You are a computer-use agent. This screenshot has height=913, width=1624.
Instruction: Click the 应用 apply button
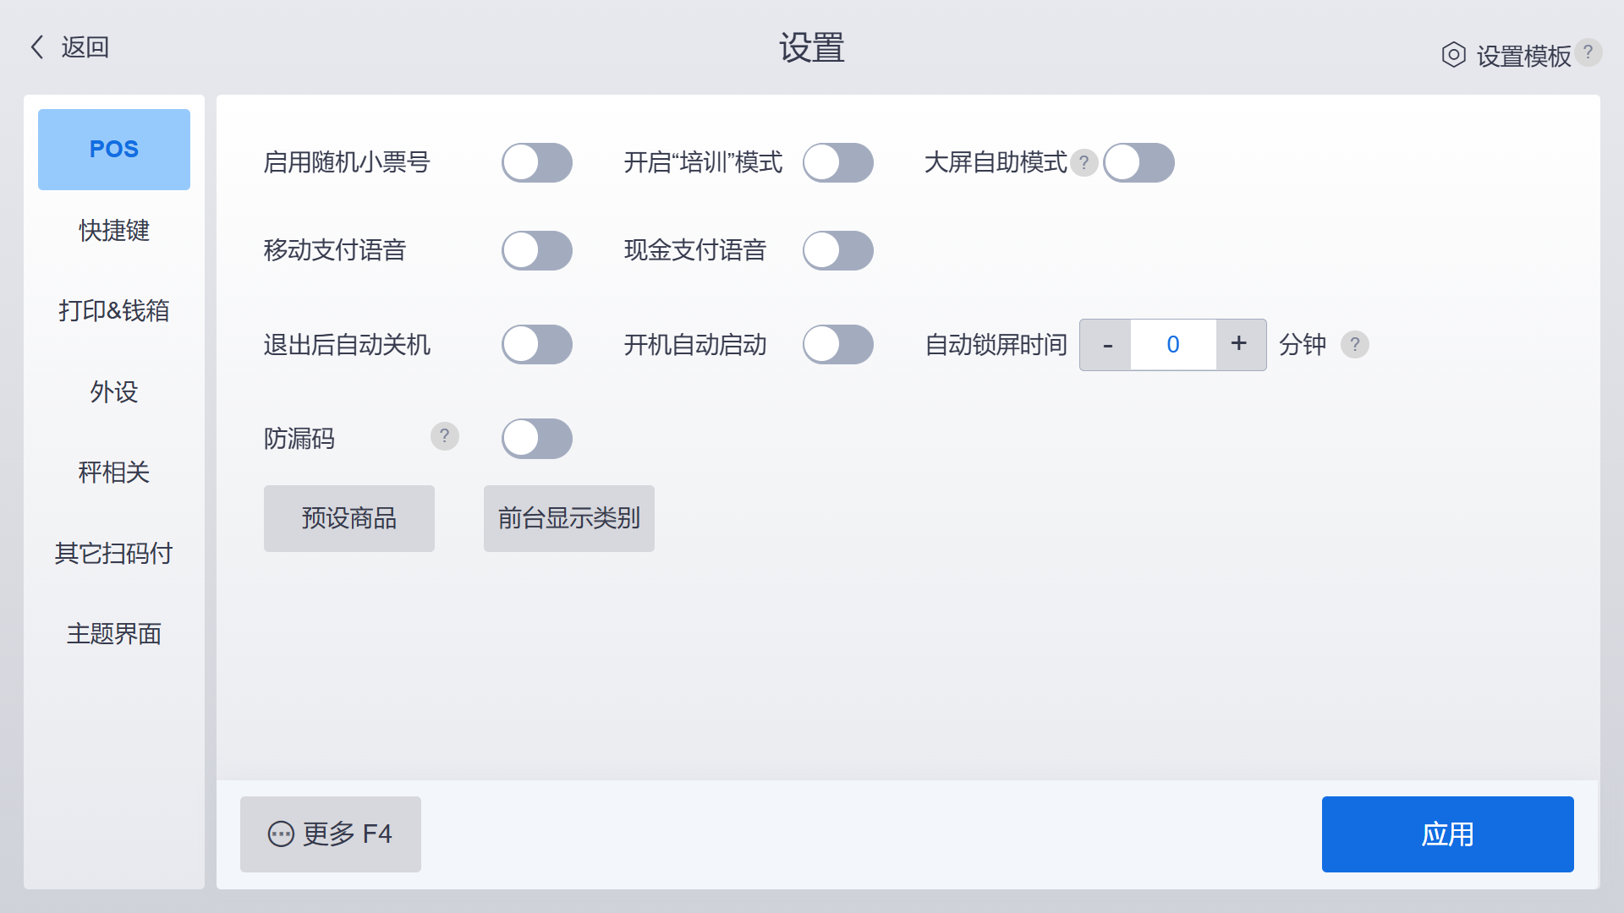pos(1447,834)
